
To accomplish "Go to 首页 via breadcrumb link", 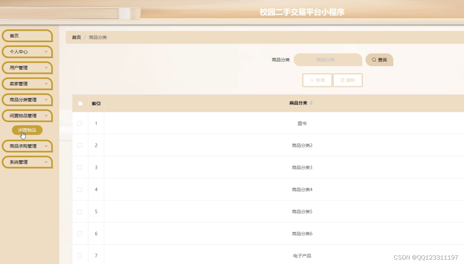I will pos(77,37).
